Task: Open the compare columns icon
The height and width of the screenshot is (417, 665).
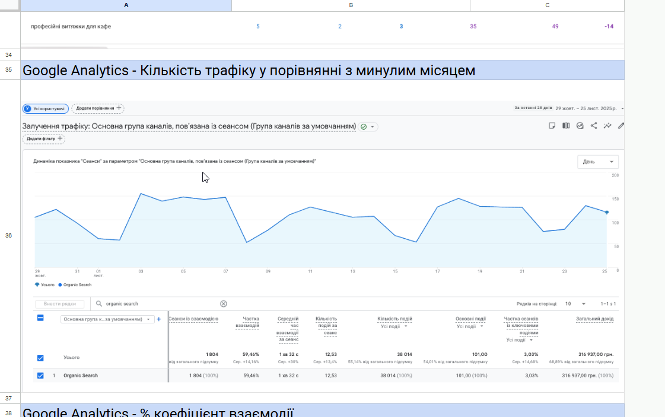Action: pyautogui.click(x=566, y=126)
